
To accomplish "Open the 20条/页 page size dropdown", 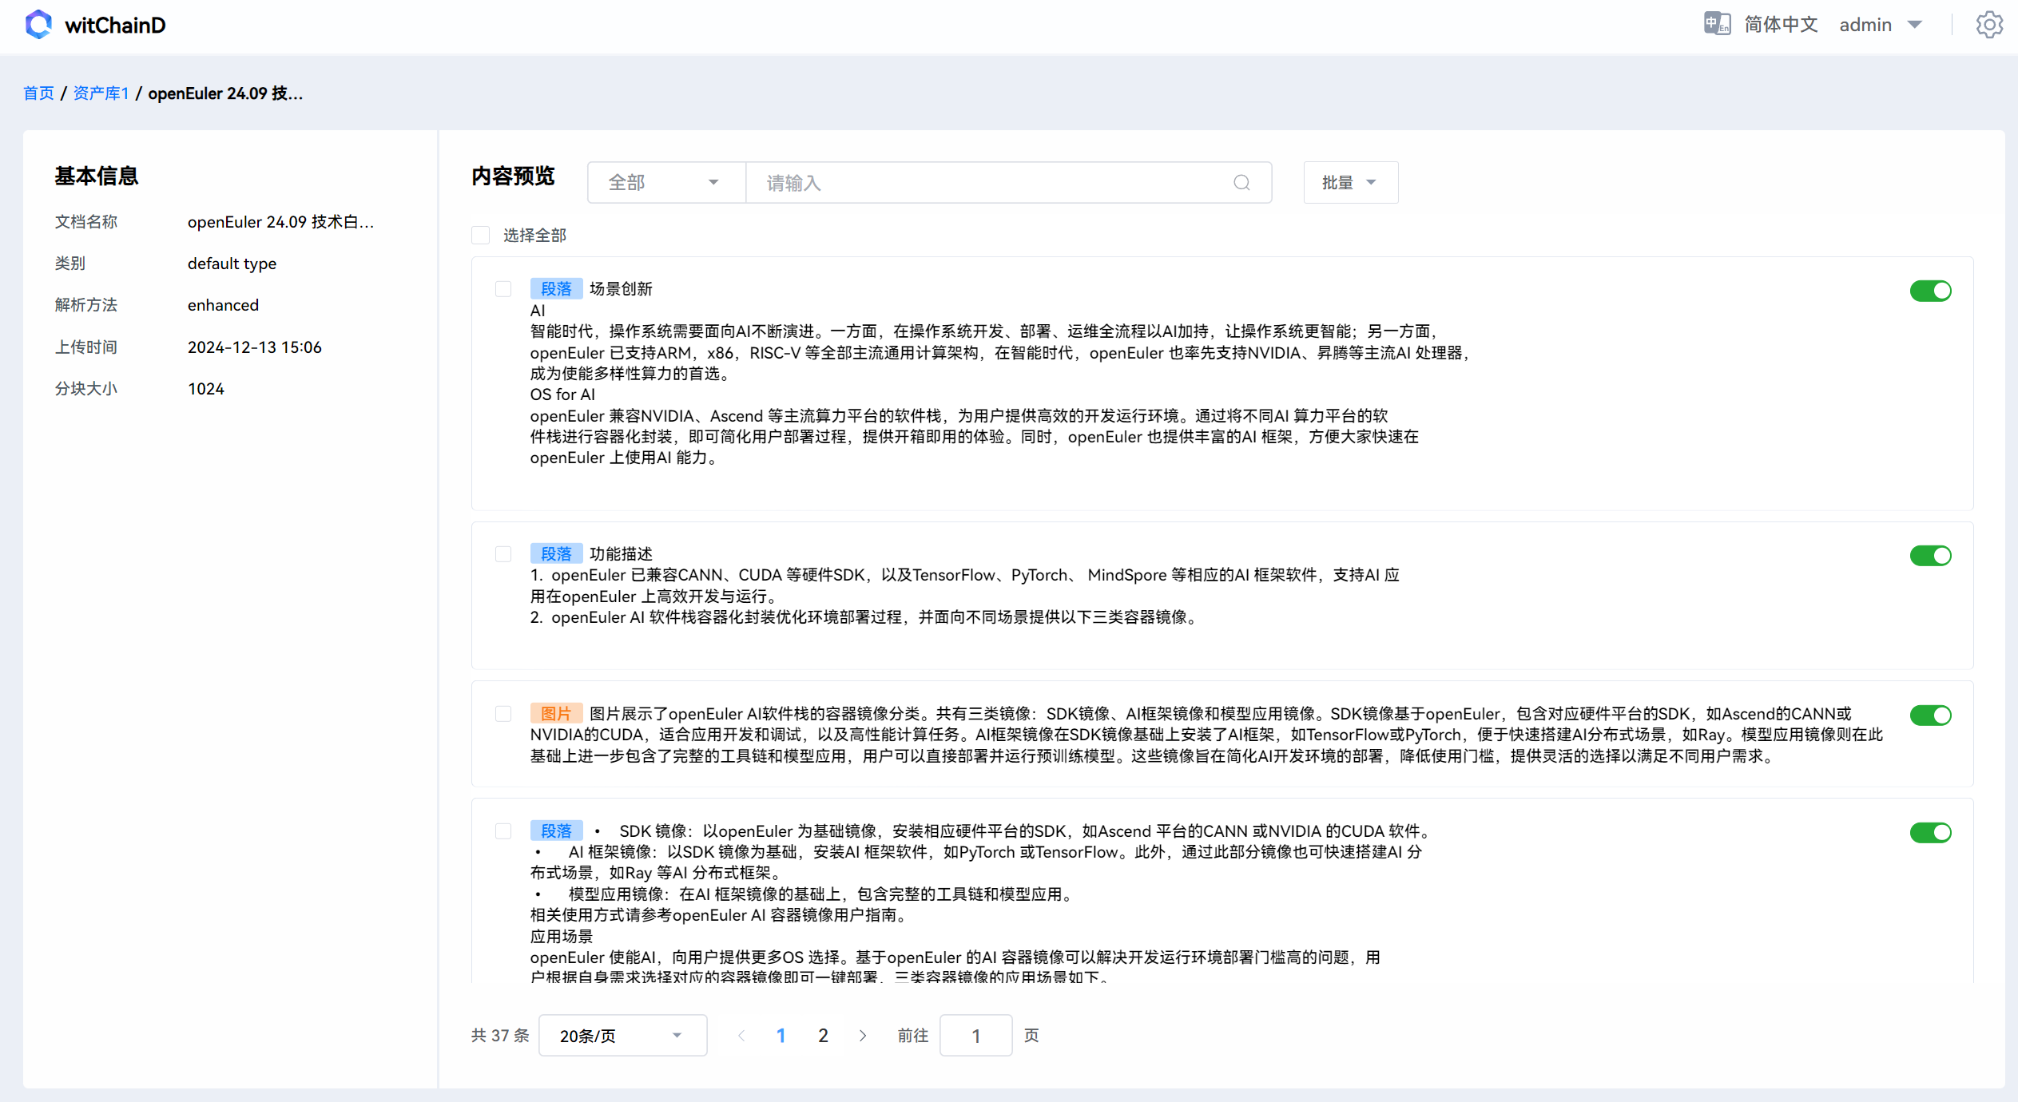I will tap(622, 1036).
